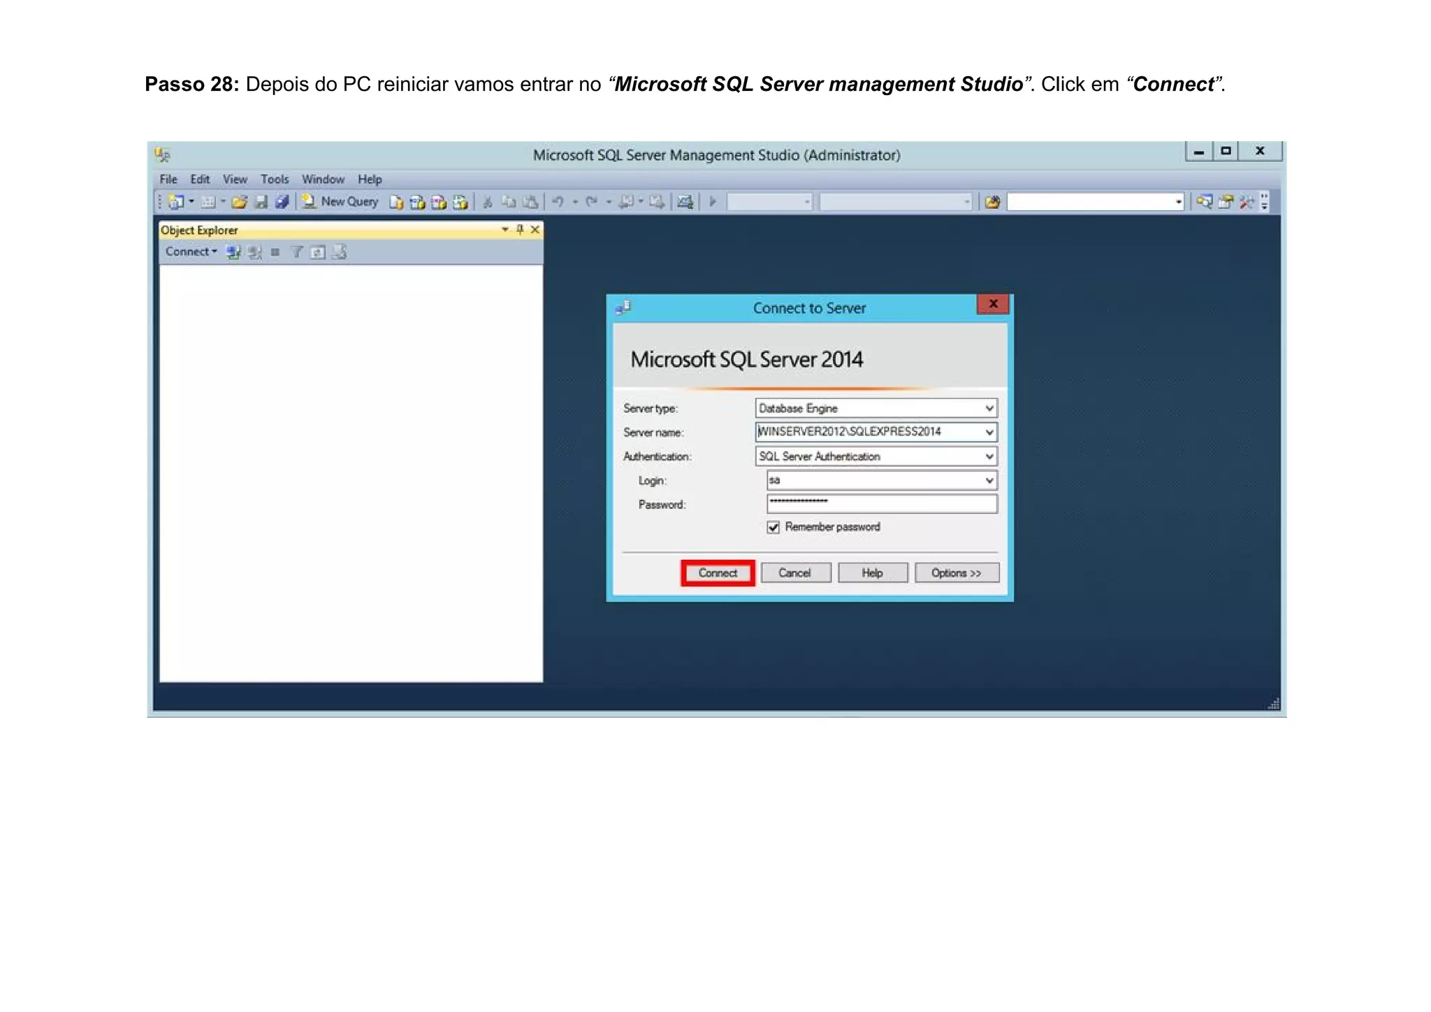The image size is (1431, 1012).
Task: Open the toolbar overflow options arrow
Action: click(x=1265, y=202)
